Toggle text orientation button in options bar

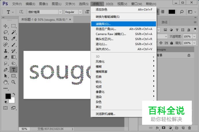[x=21, y=12]
